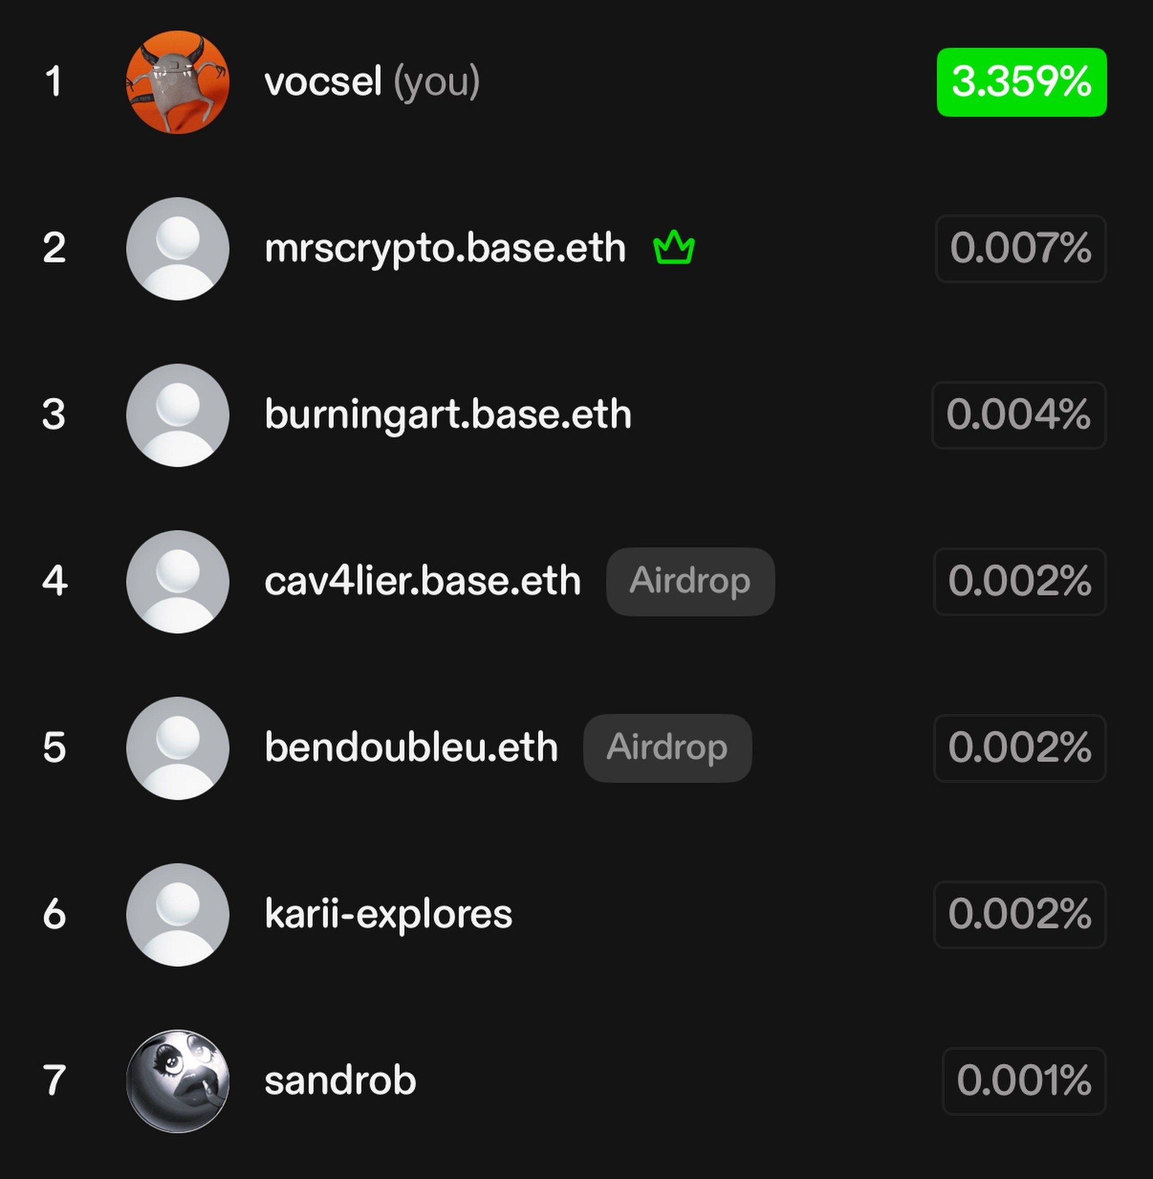Click the green crown icon beside mrscrypto.base.eth
The image size is (1153, 1179).
click(x=674, y=247)
